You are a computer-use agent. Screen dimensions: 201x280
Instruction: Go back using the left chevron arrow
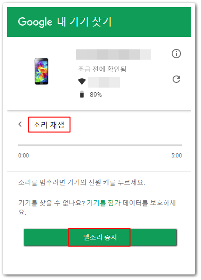click(x=20, y=124)
